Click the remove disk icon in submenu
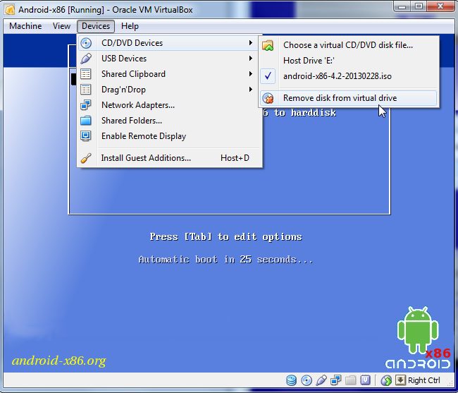This screenshot has height=393, width=458. click(268, 98)
